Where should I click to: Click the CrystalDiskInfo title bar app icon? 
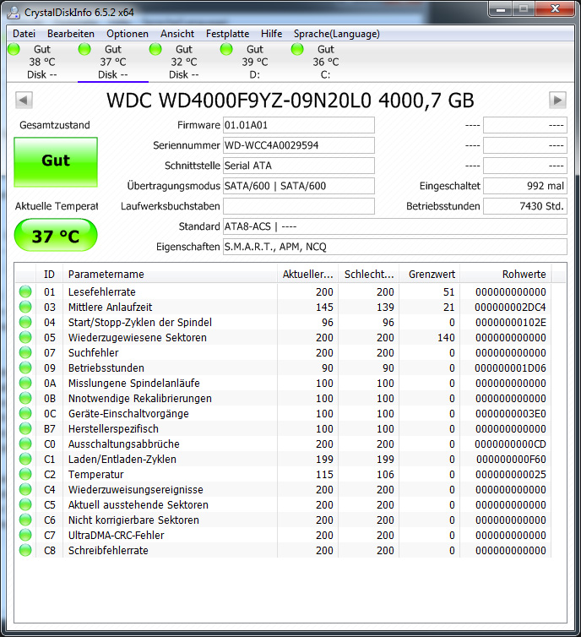(x=14, y=13)
